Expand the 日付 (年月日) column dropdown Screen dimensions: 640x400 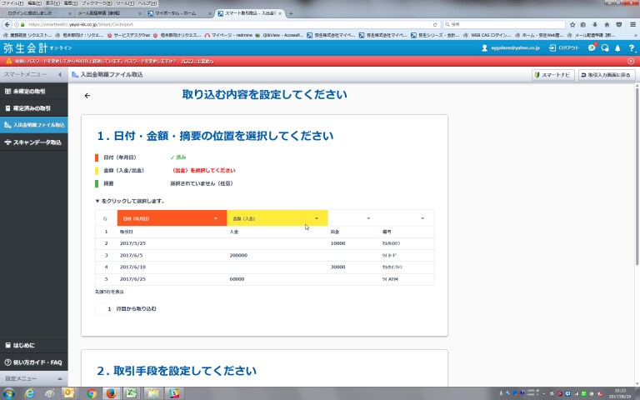(216, 218)
